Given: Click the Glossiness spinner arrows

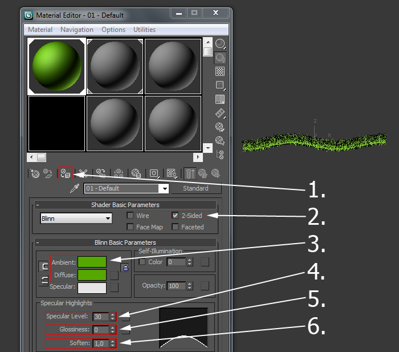Looking at the screenshot, I should (x=112, y=330).
